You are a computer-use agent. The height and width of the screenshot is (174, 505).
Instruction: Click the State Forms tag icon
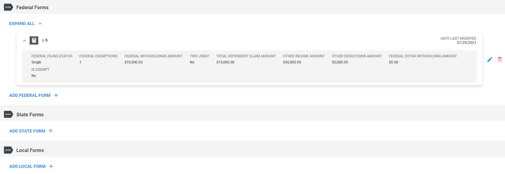[8, 114]
